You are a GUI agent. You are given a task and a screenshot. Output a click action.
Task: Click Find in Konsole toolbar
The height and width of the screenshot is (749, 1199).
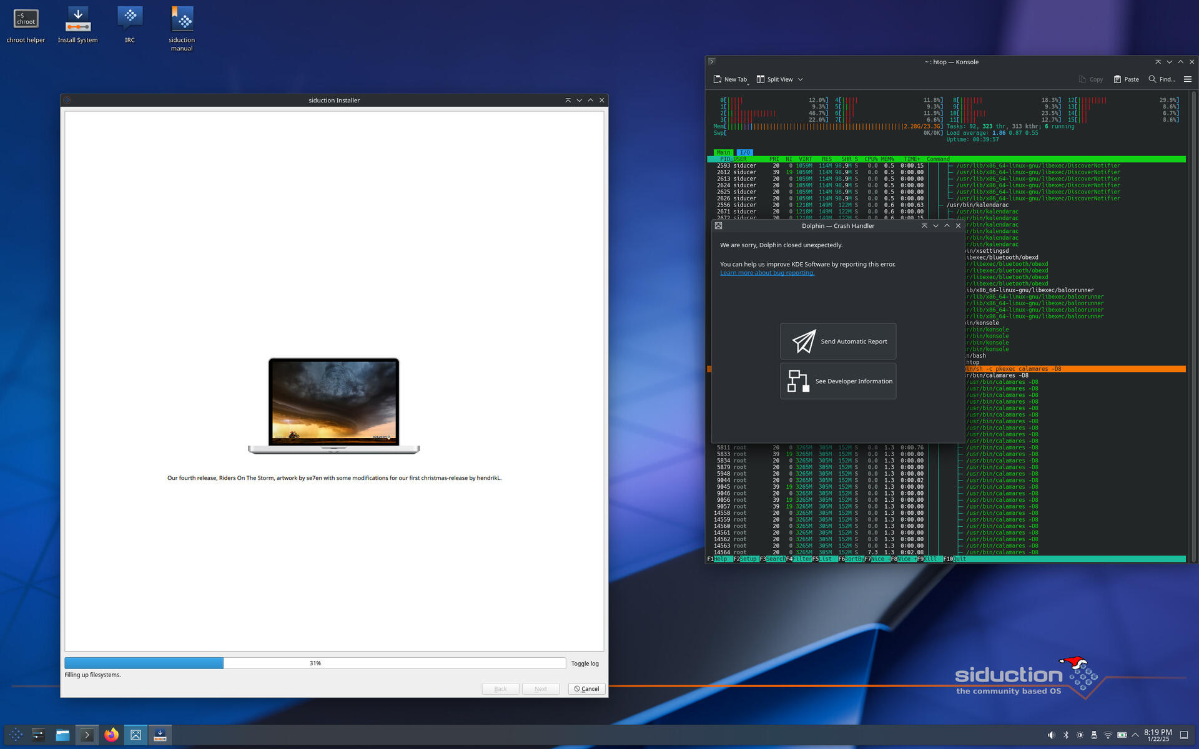coord(1162,79)
